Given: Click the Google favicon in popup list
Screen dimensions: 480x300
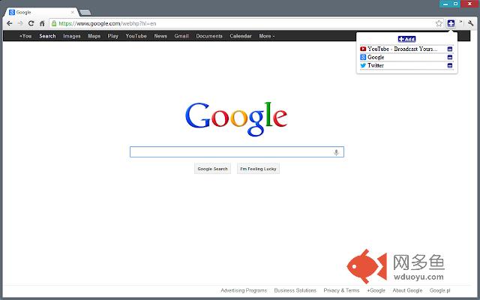Looking at the screenshot, I should click(363, 57).
